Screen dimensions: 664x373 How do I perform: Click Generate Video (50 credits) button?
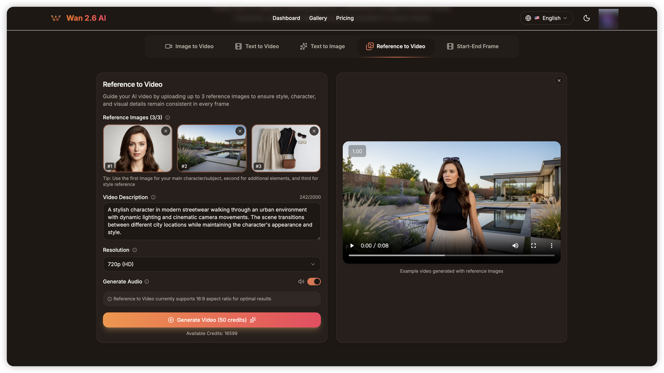[x=212, y=320]
